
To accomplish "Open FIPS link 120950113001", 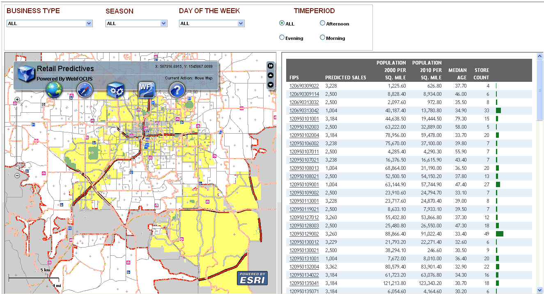I will click(304, 201).
